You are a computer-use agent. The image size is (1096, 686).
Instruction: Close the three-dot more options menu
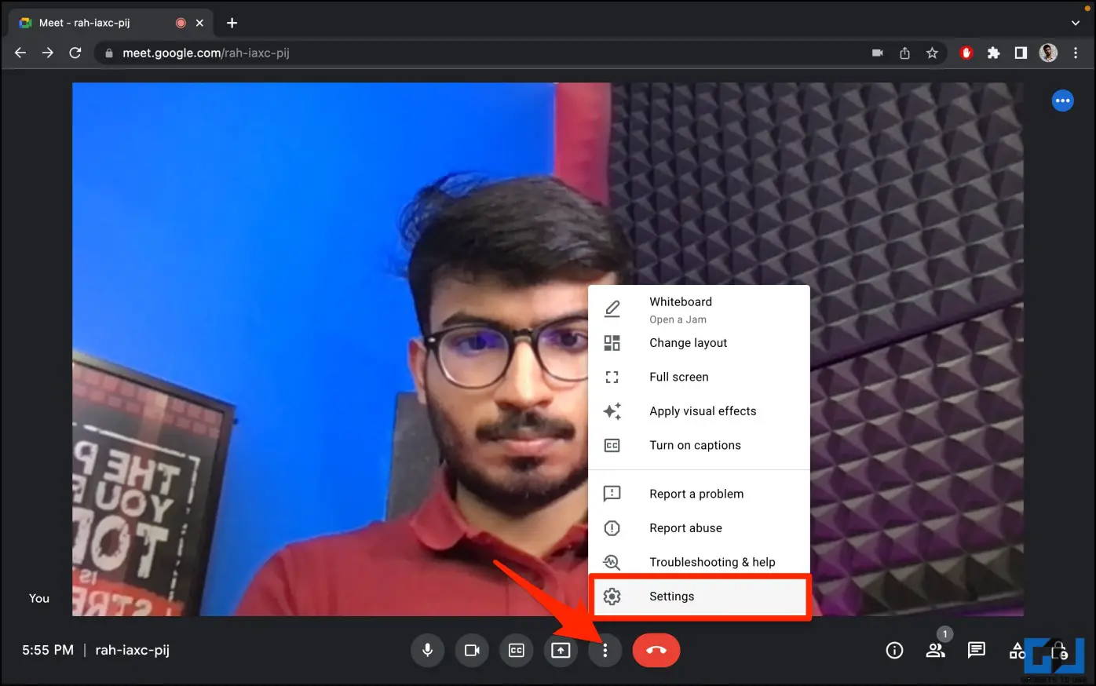(x=605, y=650)
